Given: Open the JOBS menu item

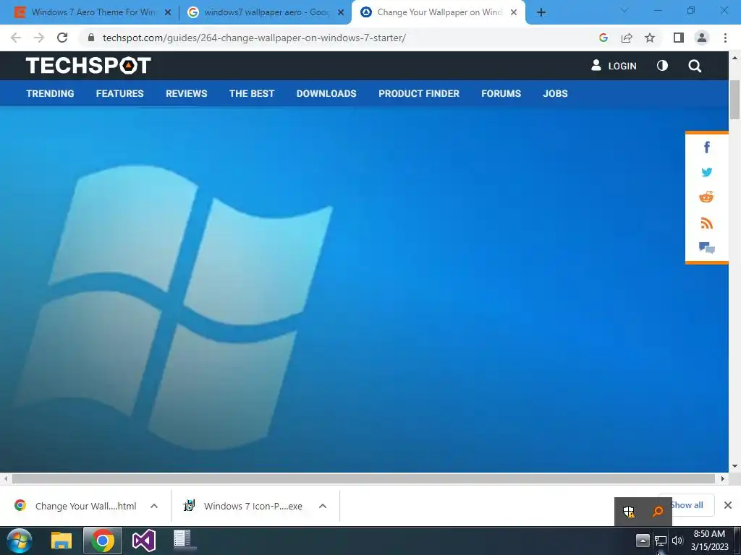Looking at the screenshot, I should [x=555, y=93].
